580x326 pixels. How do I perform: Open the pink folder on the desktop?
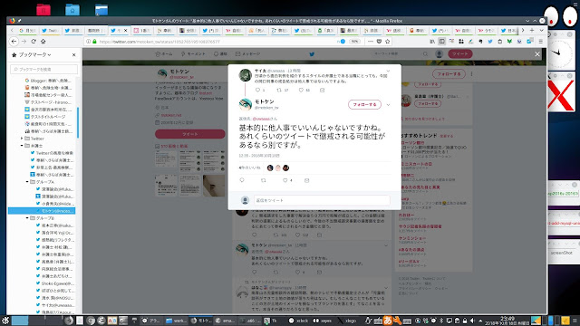tap(43, 10)
